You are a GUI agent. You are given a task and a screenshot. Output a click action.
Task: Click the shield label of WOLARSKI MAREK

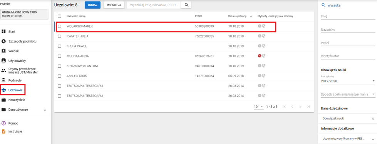[264, 26]
